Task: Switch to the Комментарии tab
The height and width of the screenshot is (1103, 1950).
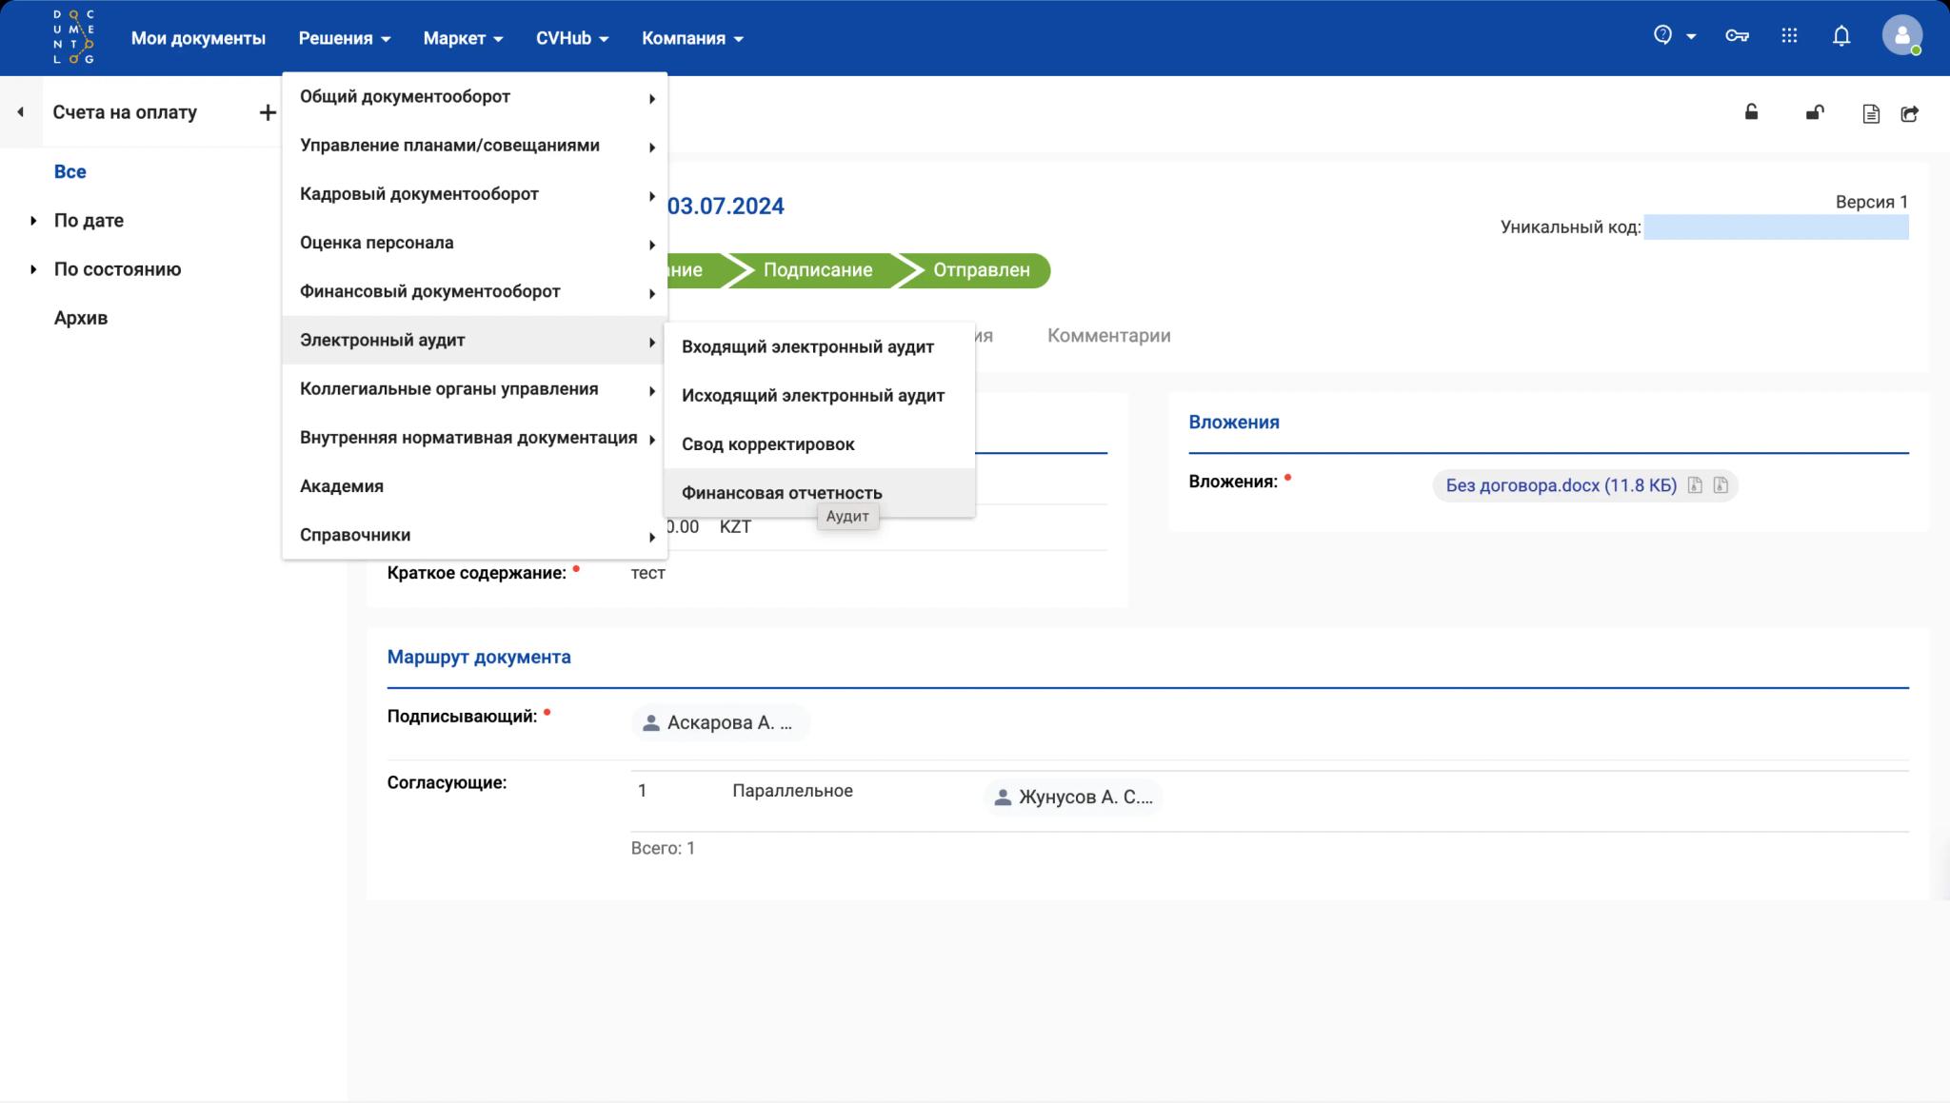Action: point(1108,336)
